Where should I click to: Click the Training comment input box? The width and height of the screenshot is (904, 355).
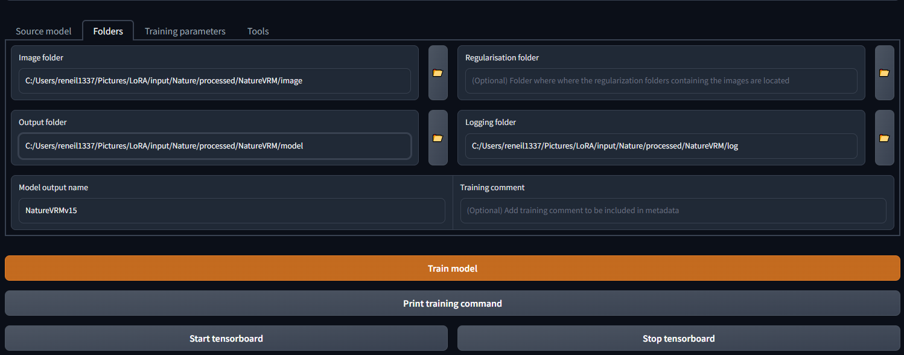673,211
